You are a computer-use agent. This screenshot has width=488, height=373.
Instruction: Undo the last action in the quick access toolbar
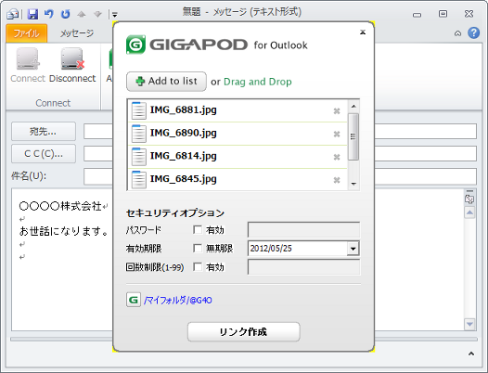point(49,14)
